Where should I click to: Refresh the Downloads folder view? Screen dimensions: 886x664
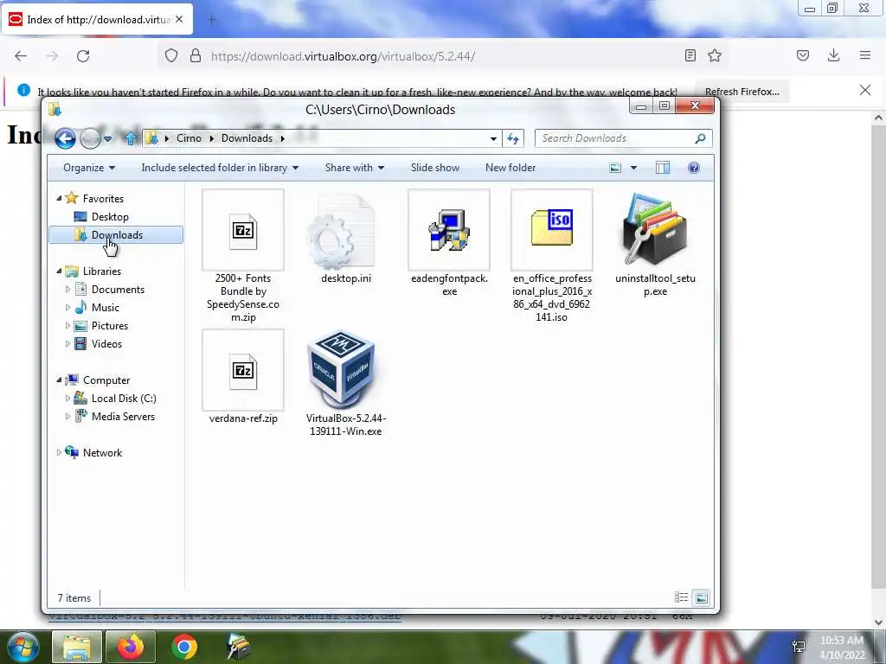(x=513, y=138)
